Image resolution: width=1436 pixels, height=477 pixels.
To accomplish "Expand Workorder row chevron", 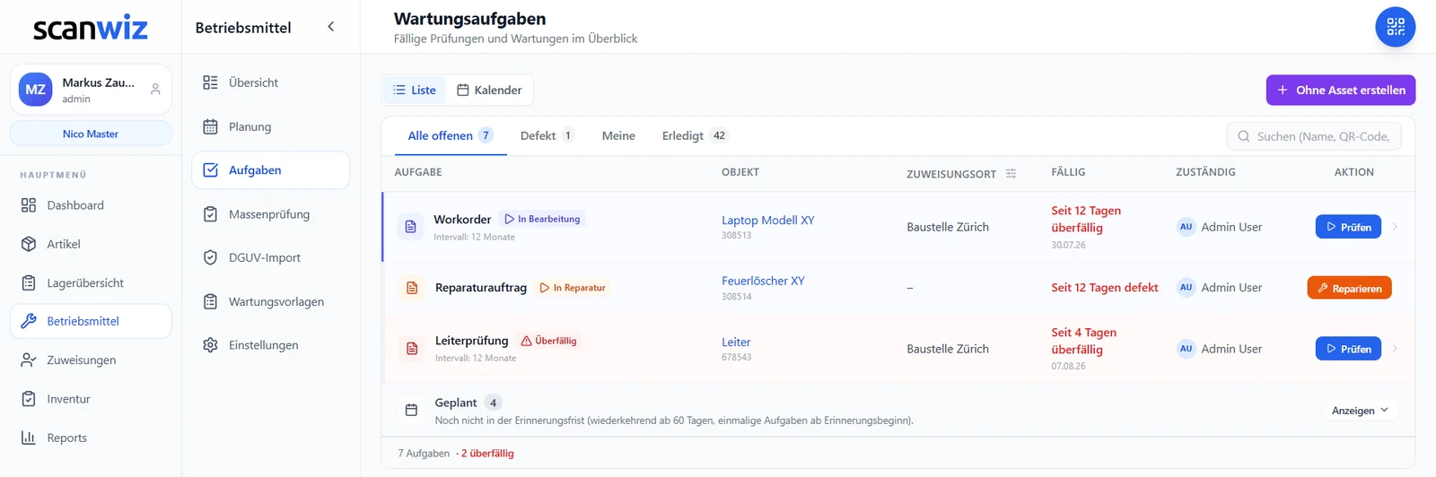I will 1395,227.
